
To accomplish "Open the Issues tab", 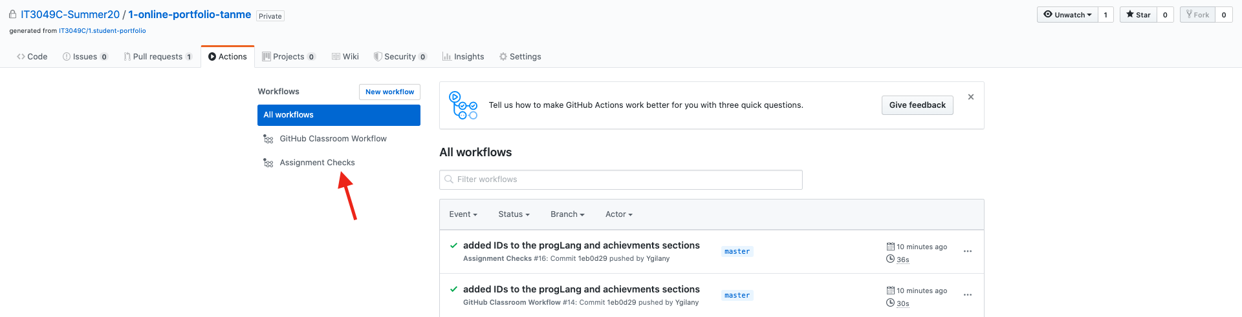I will pos(85,57).
